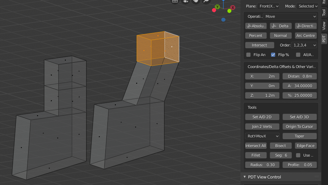Click the Origin To Cursor button

[x=299, y=127]
